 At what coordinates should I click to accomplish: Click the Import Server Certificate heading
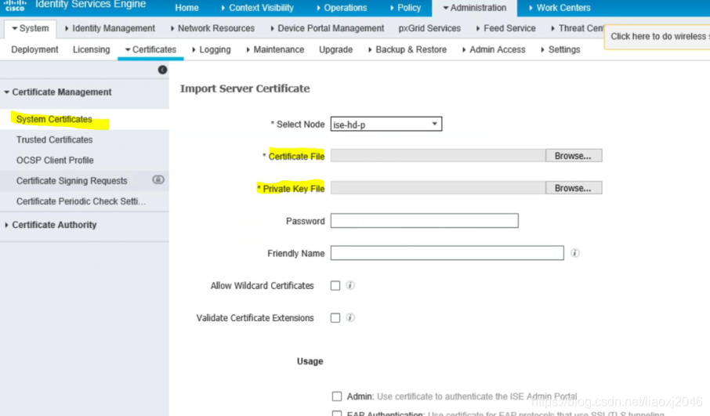coord(245,89)
